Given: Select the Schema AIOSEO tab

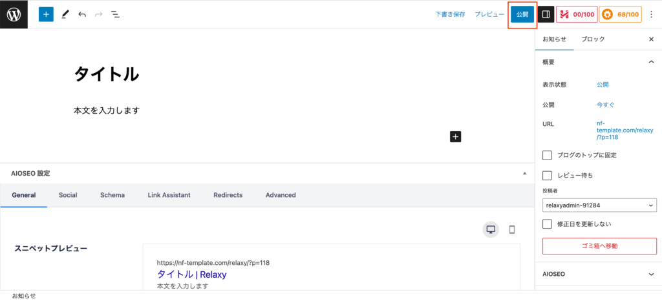Looking at the screenshot, I should point(112,195).
